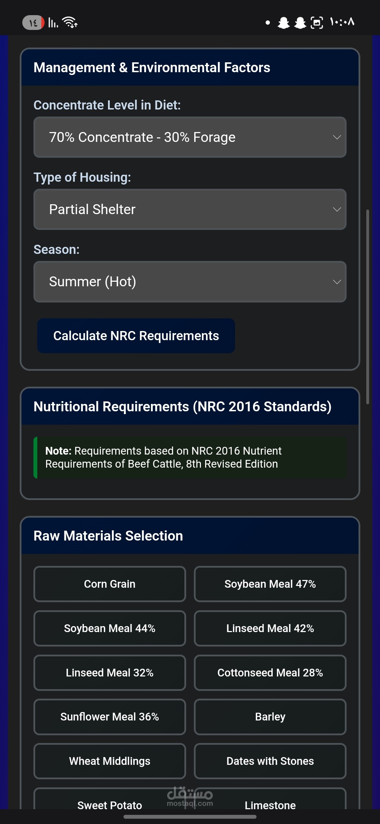Image resolution: width=380 pixels, height=824 pixels.
Task: Select Barley raw material
Action: click(x=270, y=717)
